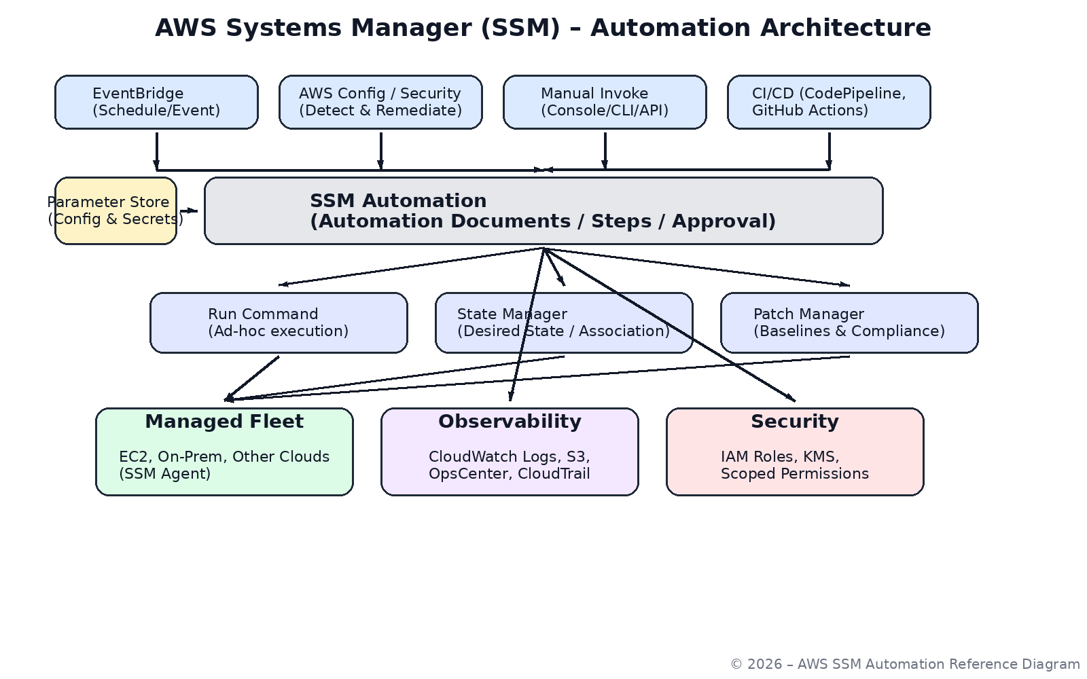Select the Managed Fleet heading

tap(224, 422)
